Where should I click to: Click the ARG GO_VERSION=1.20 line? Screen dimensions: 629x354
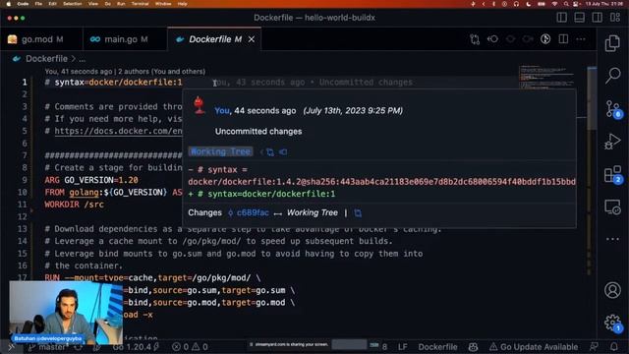click(91, 180)
